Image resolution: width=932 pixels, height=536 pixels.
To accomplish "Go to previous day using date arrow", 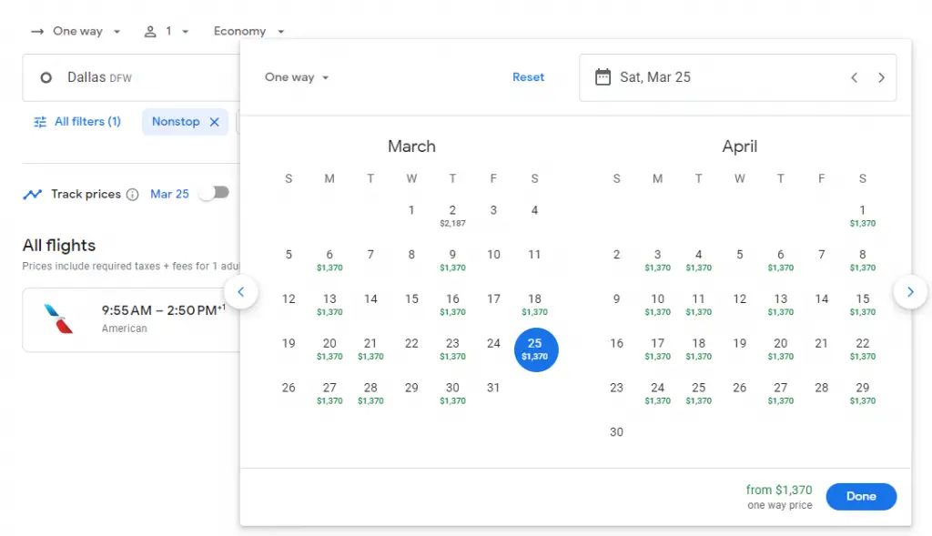I will tap(854, 77).
